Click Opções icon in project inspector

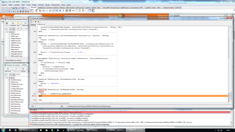tap(23, 70)
